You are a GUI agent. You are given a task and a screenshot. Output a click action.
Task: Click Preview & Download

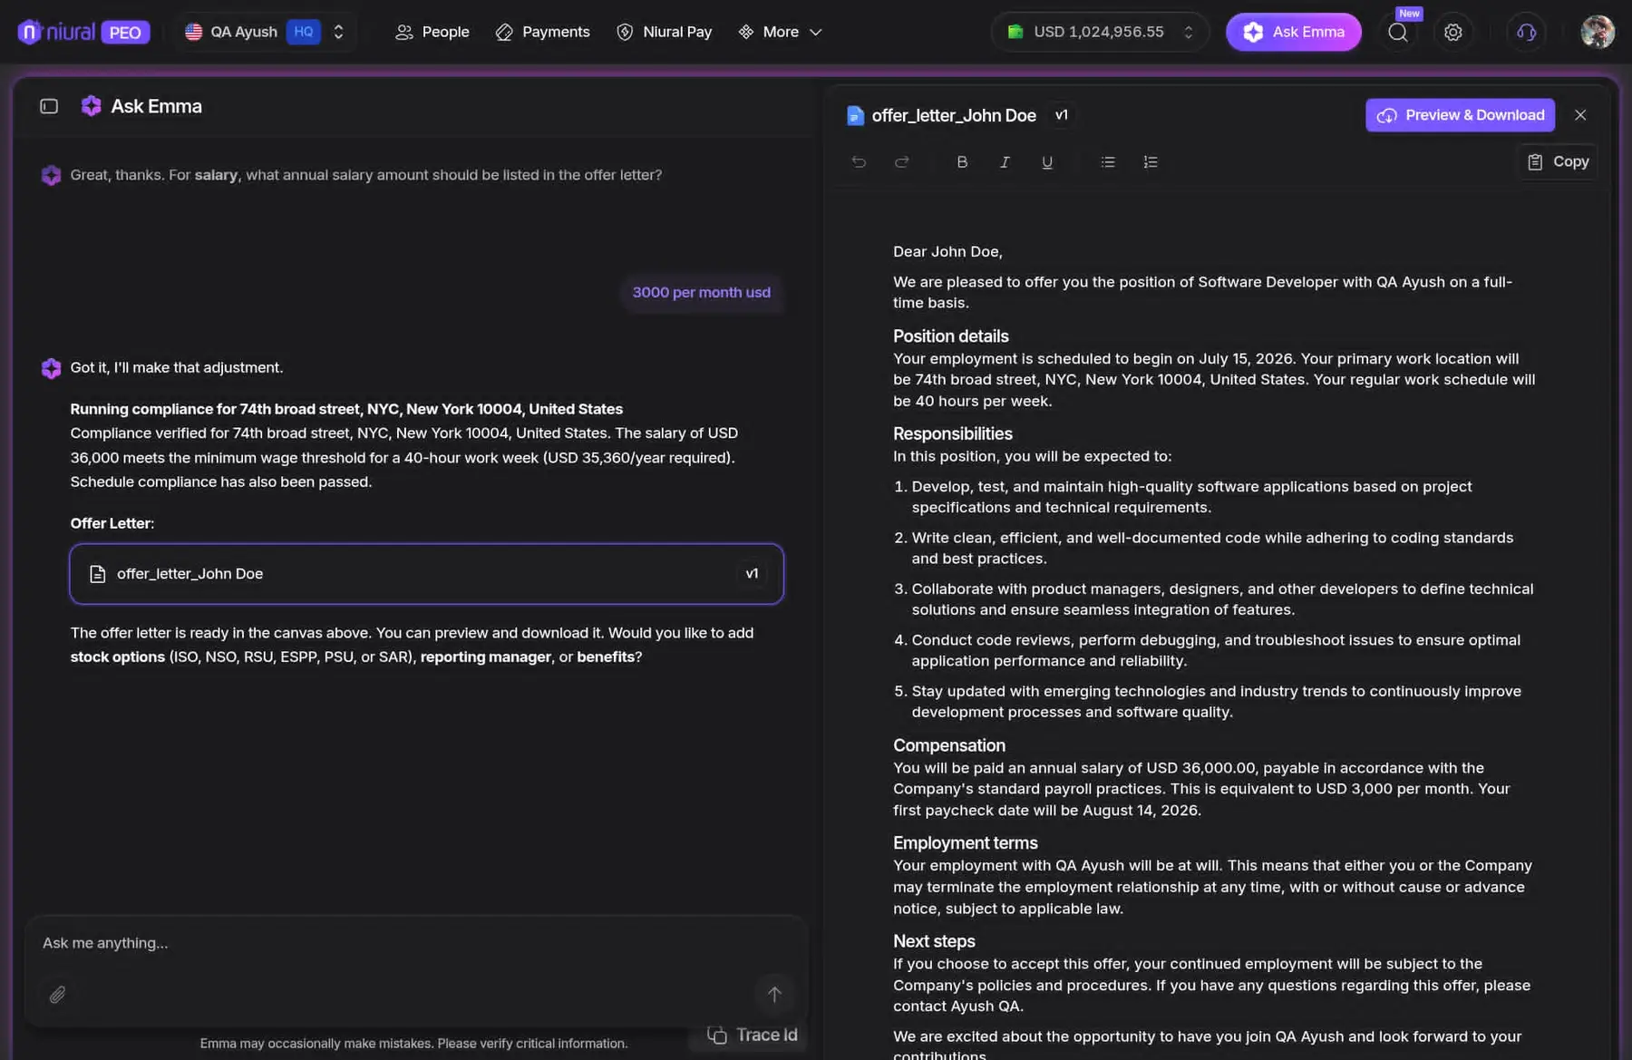click(x=1460, y=115)
